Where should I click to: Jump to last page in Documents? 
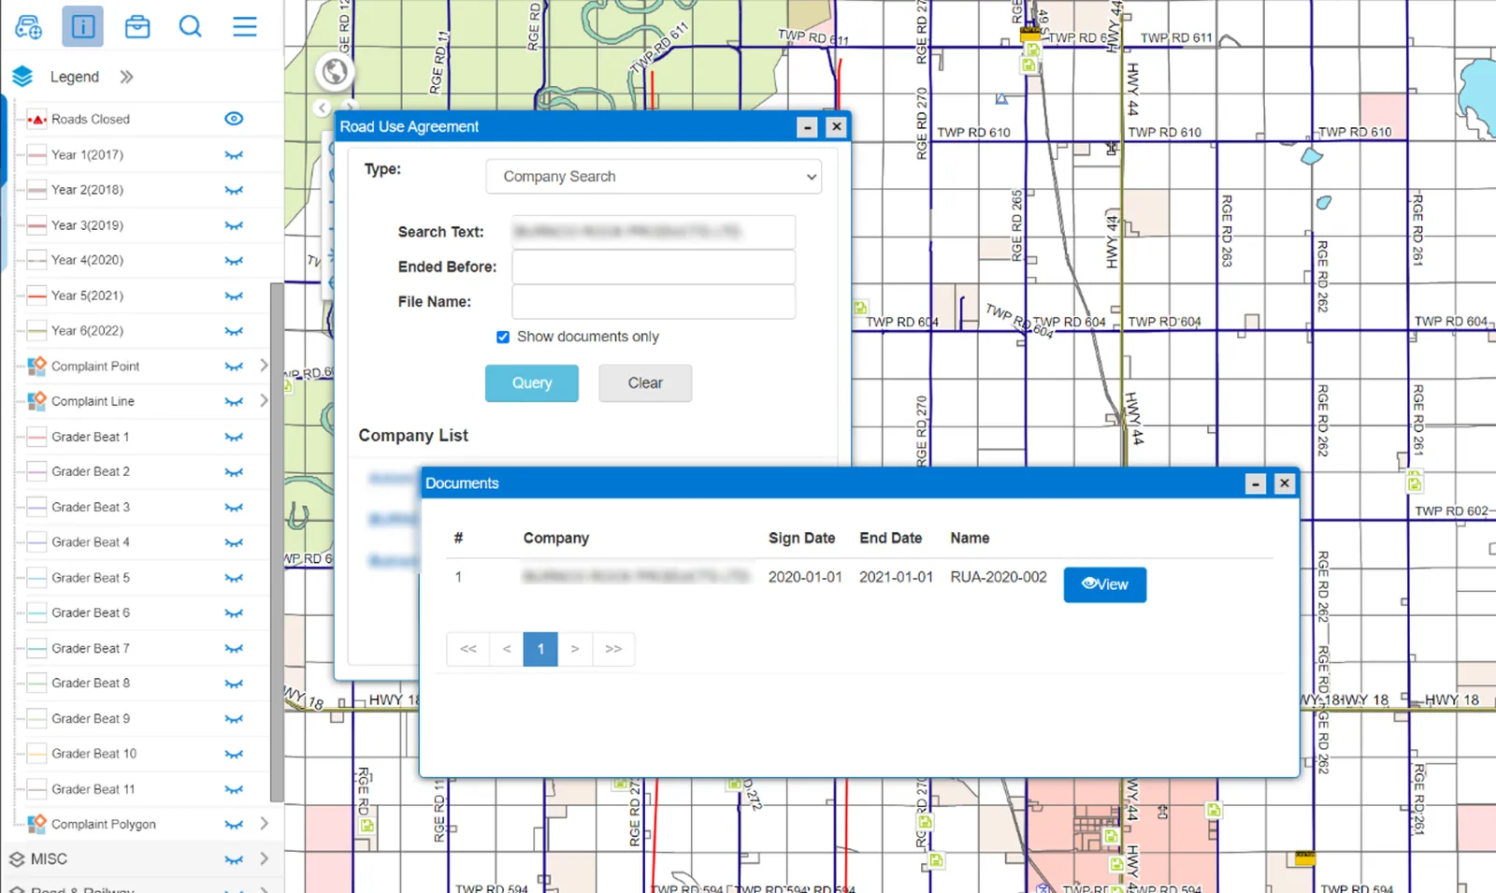coord(613,649)
